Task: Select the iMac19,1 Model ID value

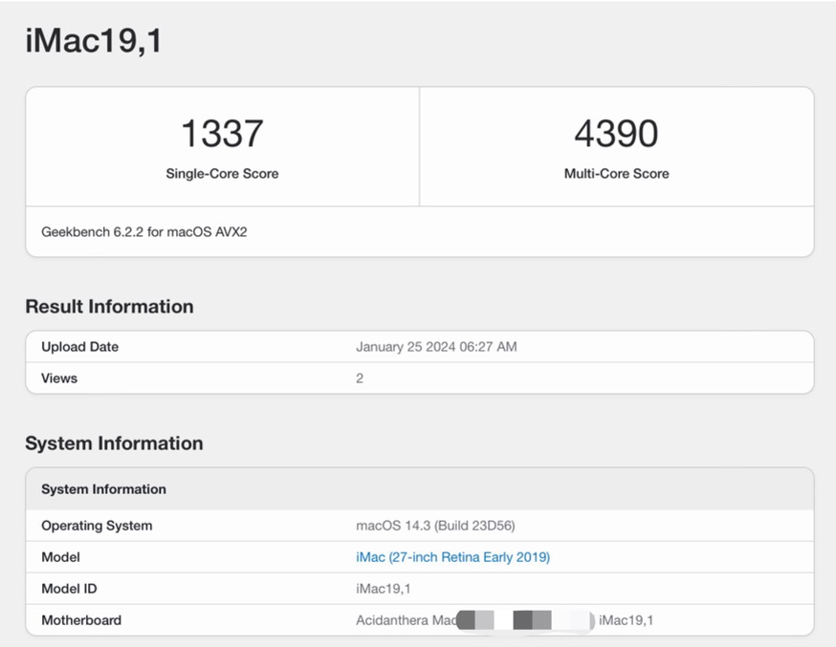Action: [x=383, y=589]
